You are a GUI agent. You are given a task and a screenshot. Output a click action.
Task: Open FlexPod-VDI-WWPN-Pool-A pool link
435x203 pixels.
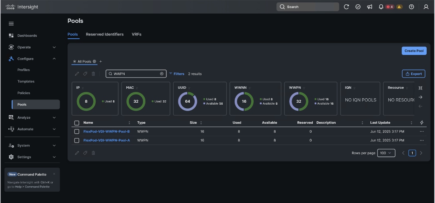(106, 141)
